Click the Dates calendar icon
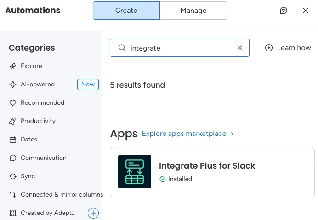This screenshot has height=220, width=318. click(x=13, y=140)
